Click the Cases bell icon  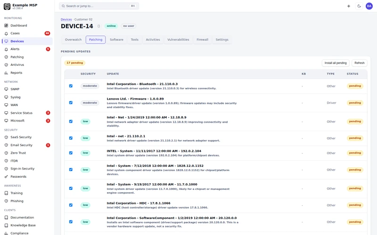6,33
